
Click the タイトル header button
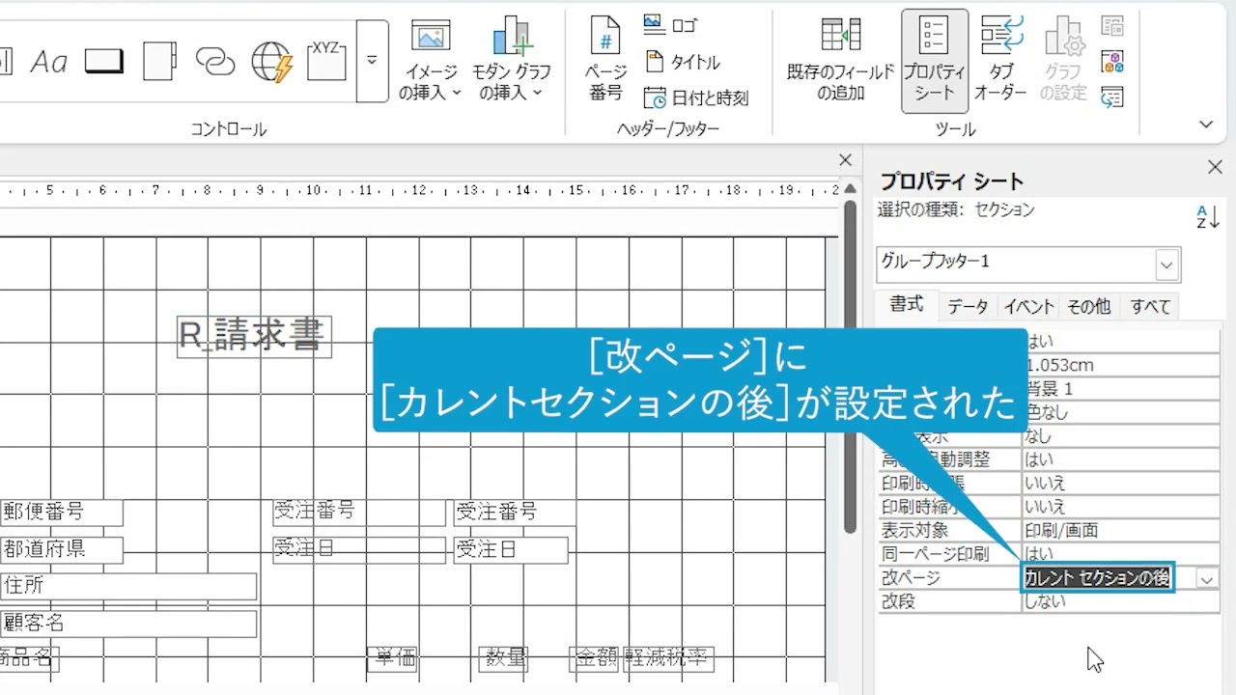683,62
